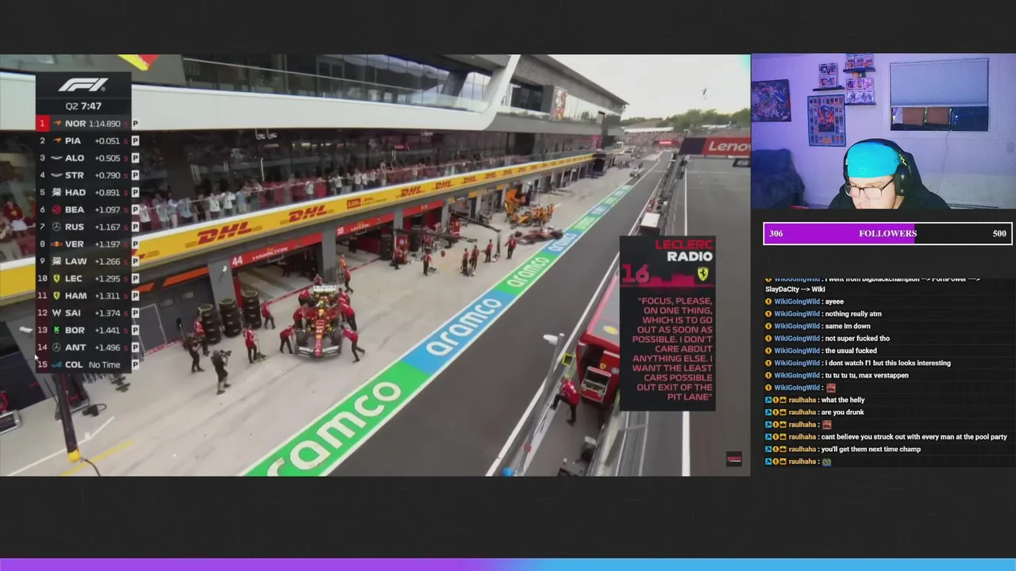Click the Haas logo beside BEA
The width and height of the screenshot is (1016, 571).
coord(56,210)
